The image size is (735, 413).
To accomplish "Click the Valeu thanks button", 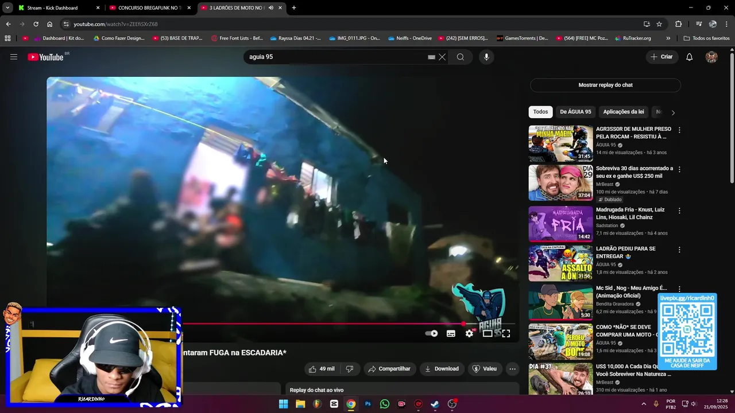I will tap(484, 369).
